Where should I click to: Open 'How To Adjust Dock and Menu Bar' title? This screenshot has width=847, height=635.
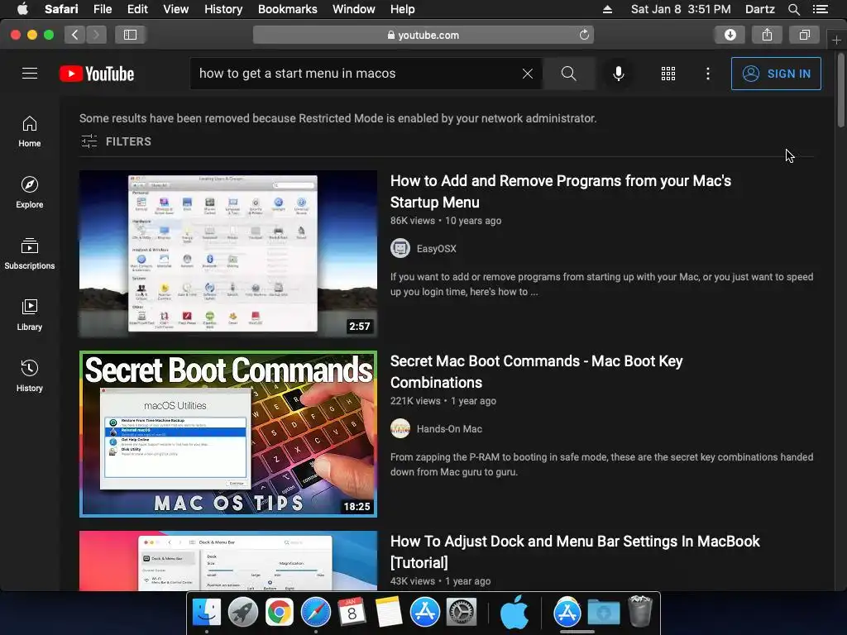(x=576, y=551)
